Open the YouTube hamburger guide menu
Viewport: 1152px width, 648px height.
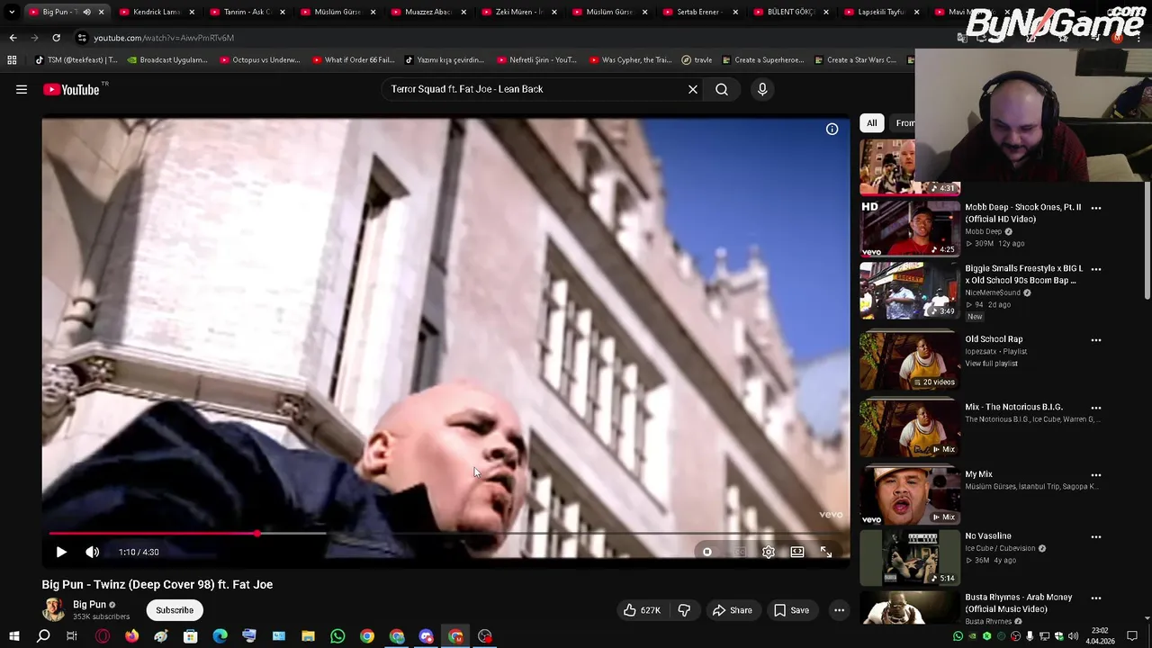(22, 89)
